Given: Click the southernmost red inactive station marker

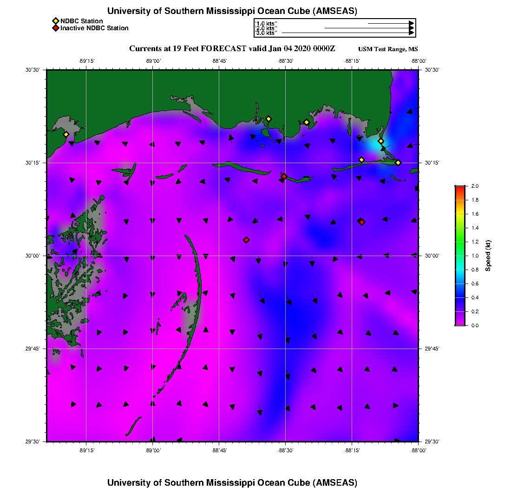Looking at the screenshot, I should pyautogui.click(x=246, y=240).
